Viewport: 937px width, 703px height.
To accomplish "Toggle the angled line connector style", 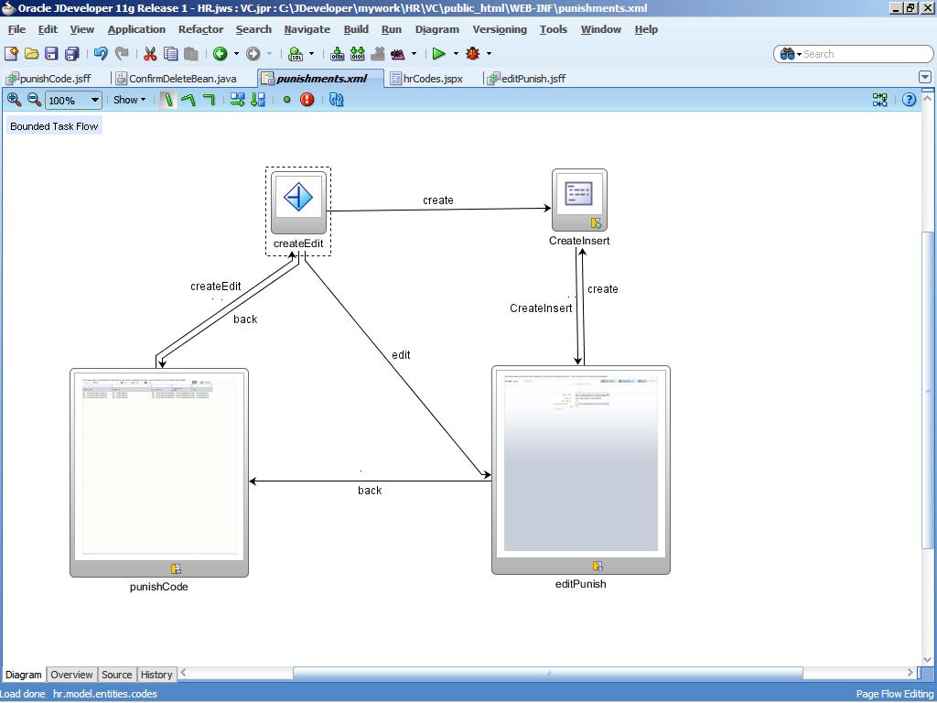I will pyautogui.click(x=188, y=100).
